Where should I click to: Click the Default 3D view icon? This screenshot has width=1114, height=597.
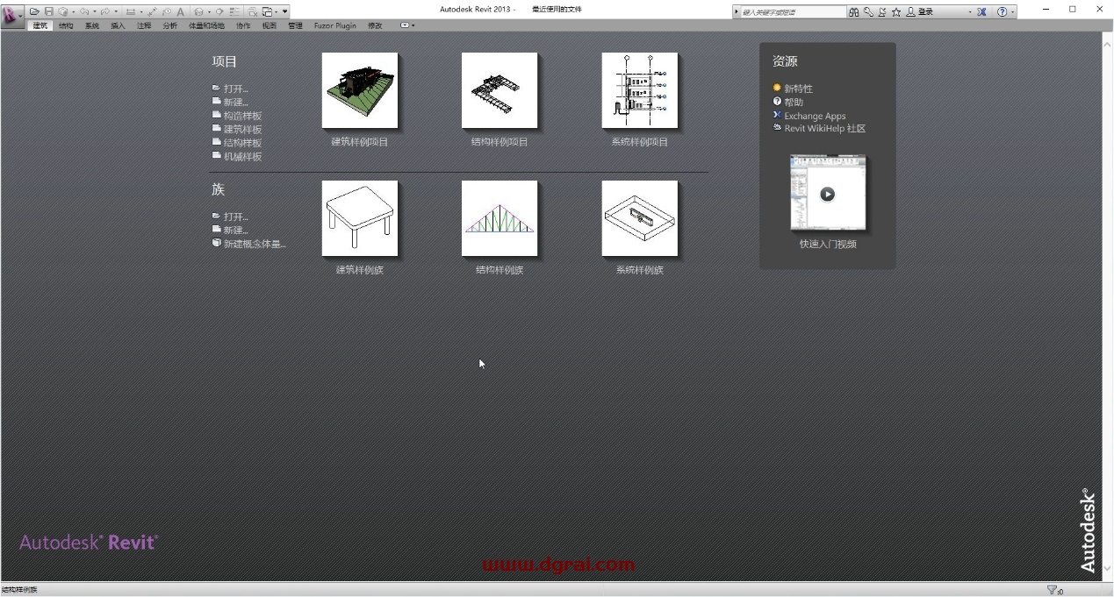click(x=198, y=11)
